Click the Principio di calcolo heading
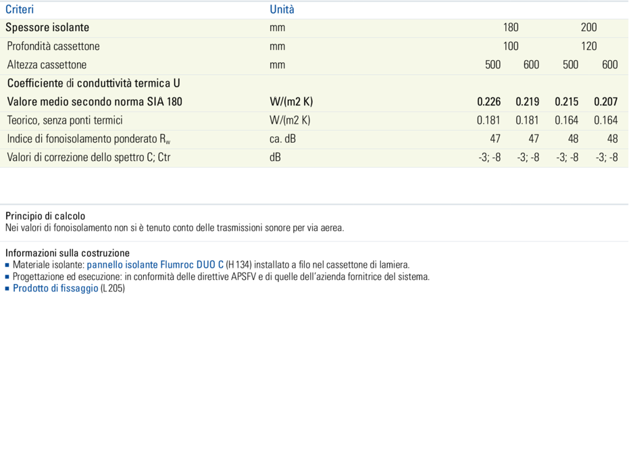The height and width of the screenshot is (453, 631). click(45, 216)
